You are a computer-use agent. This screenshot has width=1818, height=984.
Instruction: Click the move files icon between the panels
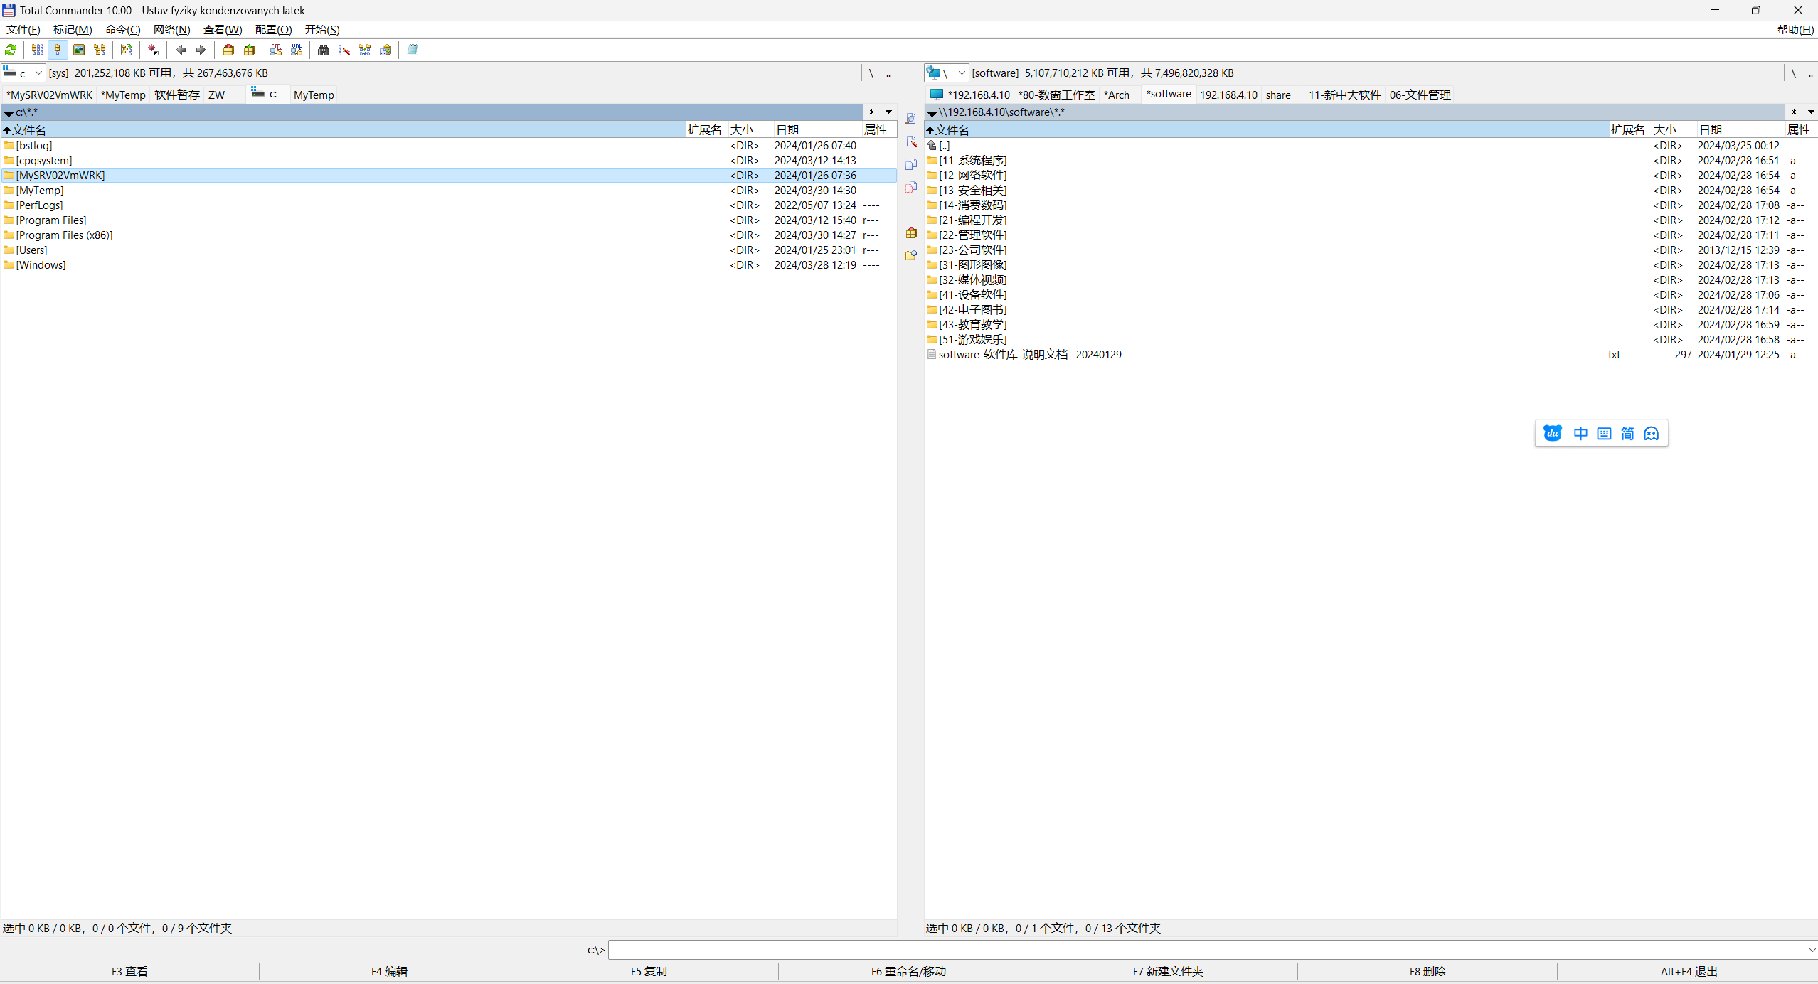[x=910, y=187]
